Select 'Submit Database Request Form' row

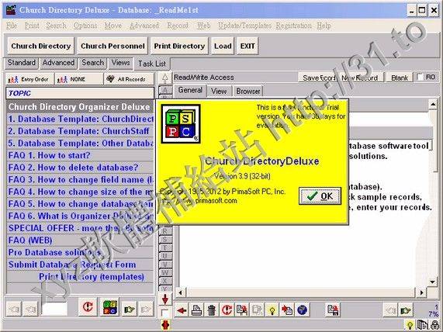(80, 265)
